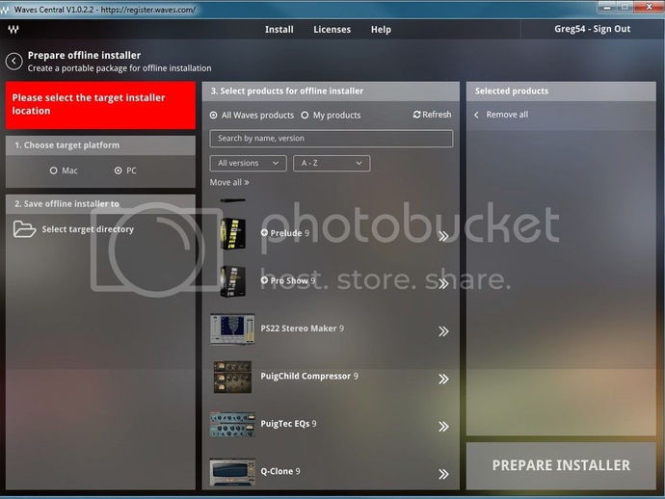This screenshot has width=665, height=499.
Task: Click the PuigTec EQs plugin thumbnail
Action: (x=232, y=425)
